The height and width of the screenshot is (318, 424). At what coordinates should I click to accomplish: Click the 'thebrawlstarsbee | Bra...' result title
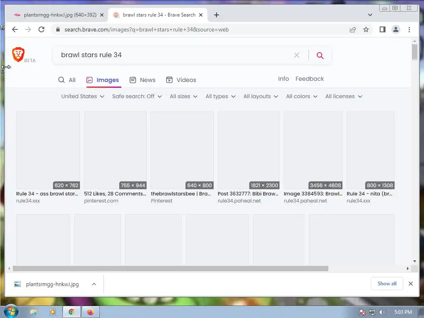pyautogui.click(x=181, y=194)
